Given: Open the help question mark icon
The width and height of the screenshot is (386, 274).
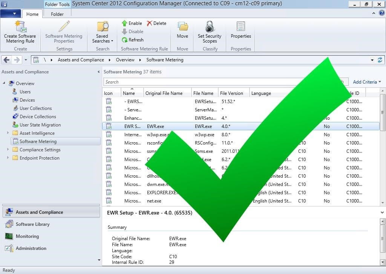Looking at the screenshot, I should point(381,13).
